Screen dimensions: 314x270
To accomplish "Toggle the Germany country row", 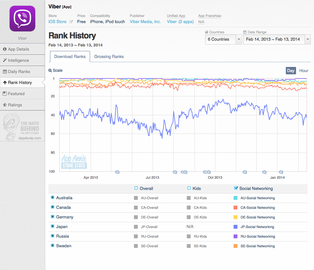I will click(53, 217).
